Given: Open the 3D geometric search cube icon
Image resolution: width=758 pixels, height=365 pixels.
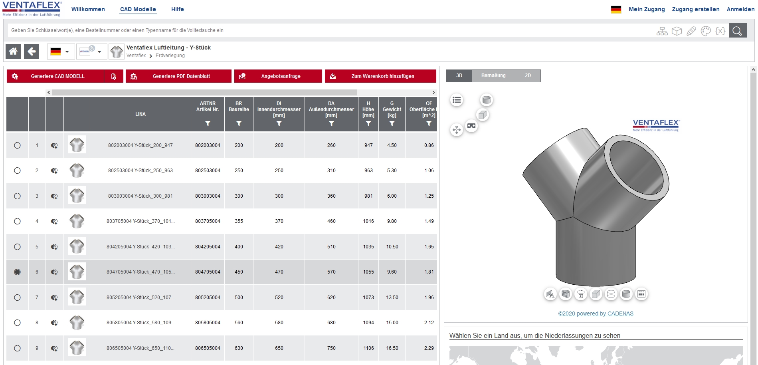Looking at the screenshot, I should [x=677, y=31].
